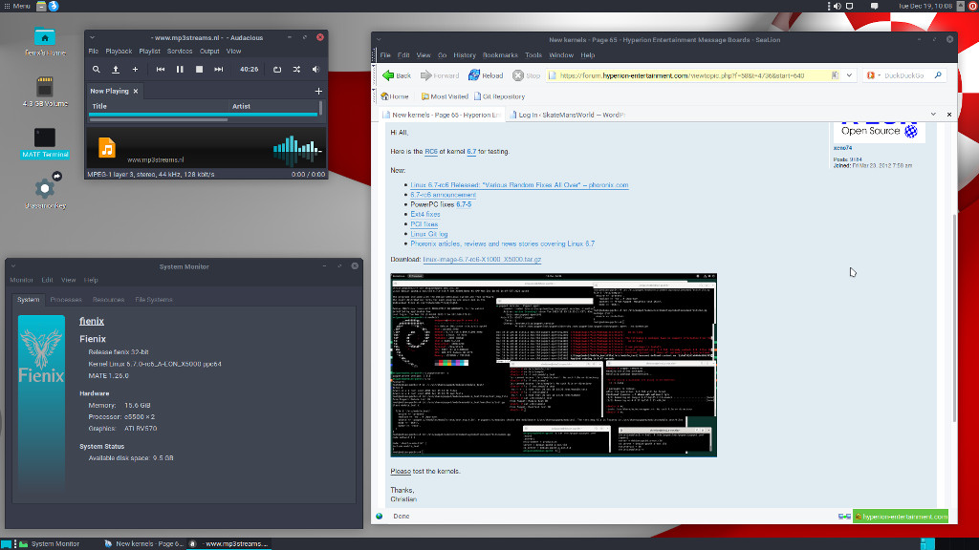Viewport: 979px width, 550px height.
Task: Select the highlighted playlist row in Audacious
Action: point(204,115)
